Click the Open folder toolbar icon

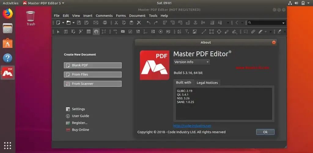click(68, 23)
